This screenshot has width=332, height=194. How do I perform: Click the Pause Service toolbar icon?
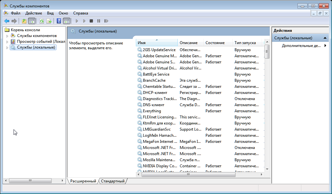[x=99, y=21]
